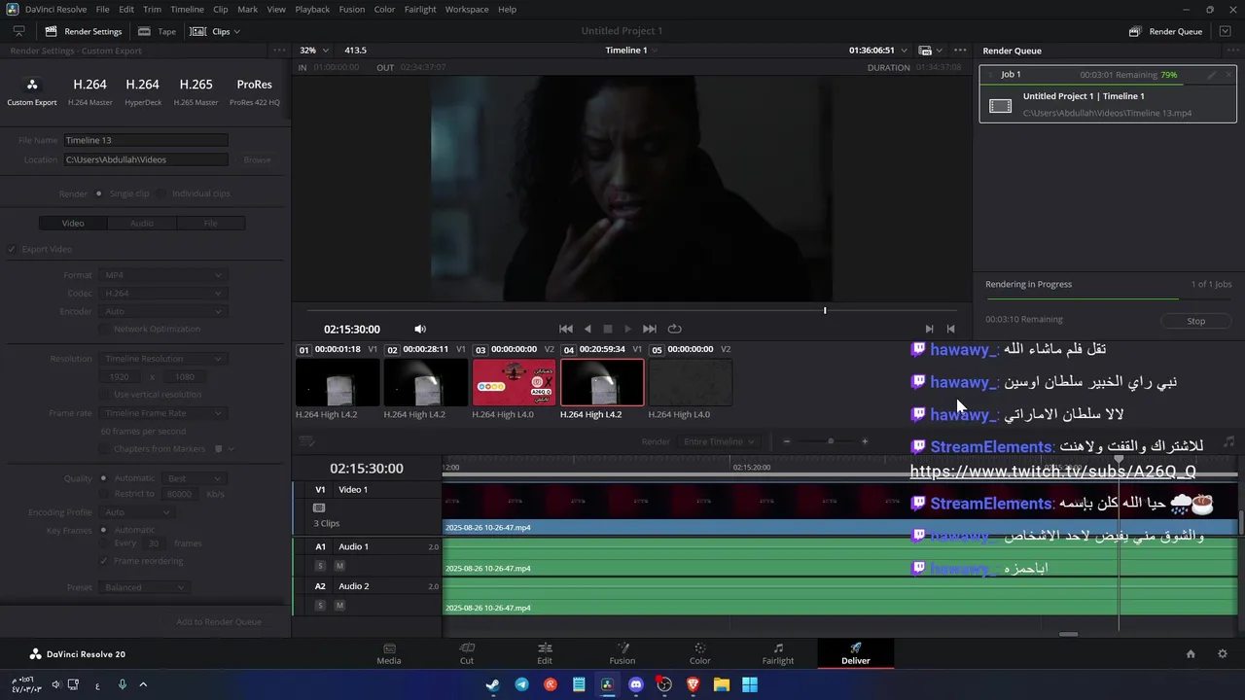Viewport: 1245px width, 700px height.
Task: Stop viewer playback
Action: (608, 329)
